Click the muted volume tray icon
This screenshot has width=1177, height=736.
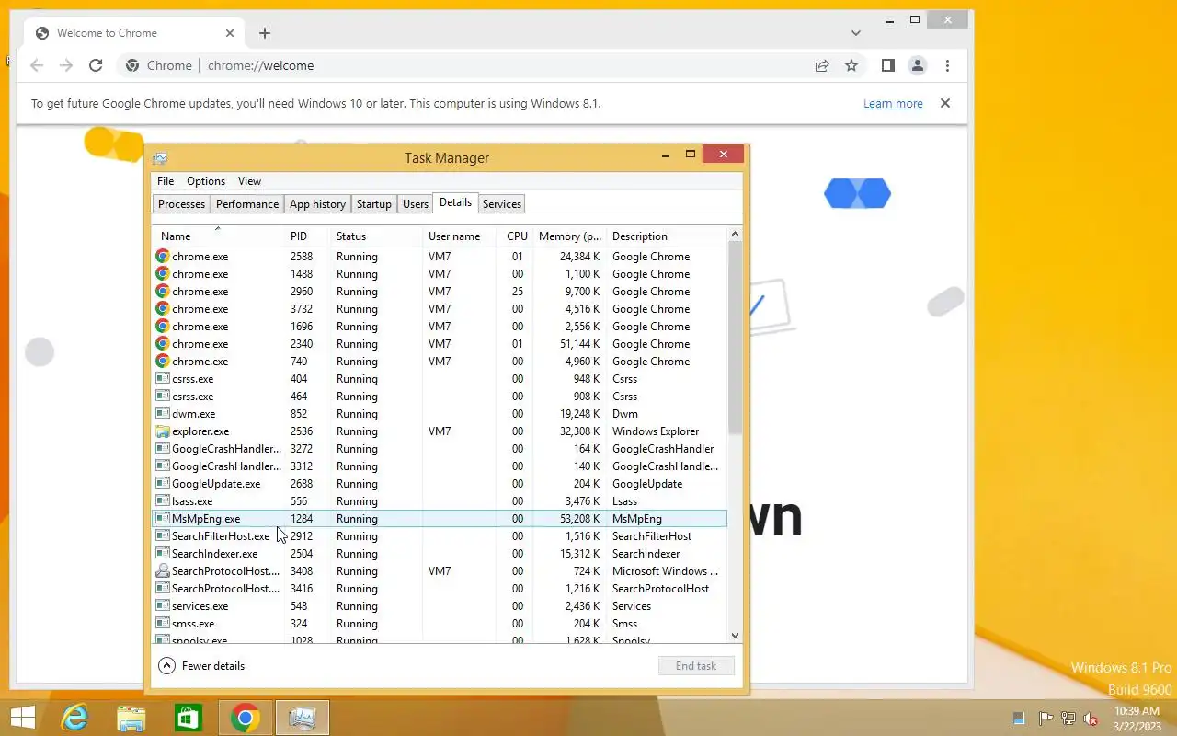click(x=1091, y=719)
